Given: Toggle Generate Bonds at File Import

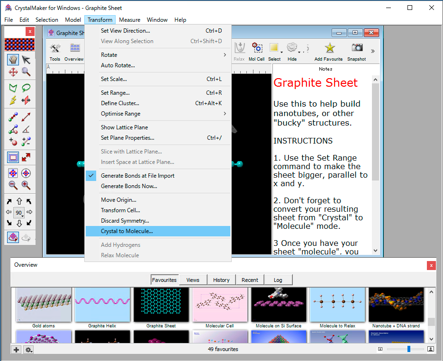Looking at the screenshot, I should point(158,176).
